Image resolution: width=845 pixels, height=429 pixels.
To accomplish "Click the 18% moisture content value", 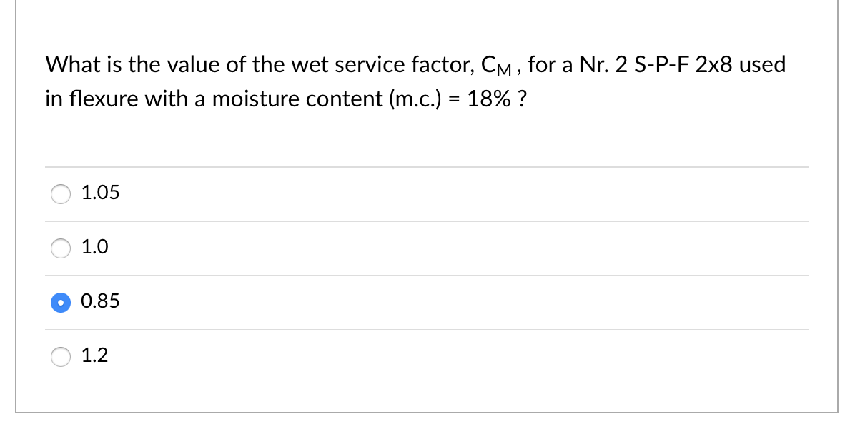I will pyautogui.click(x=487, y=99).
